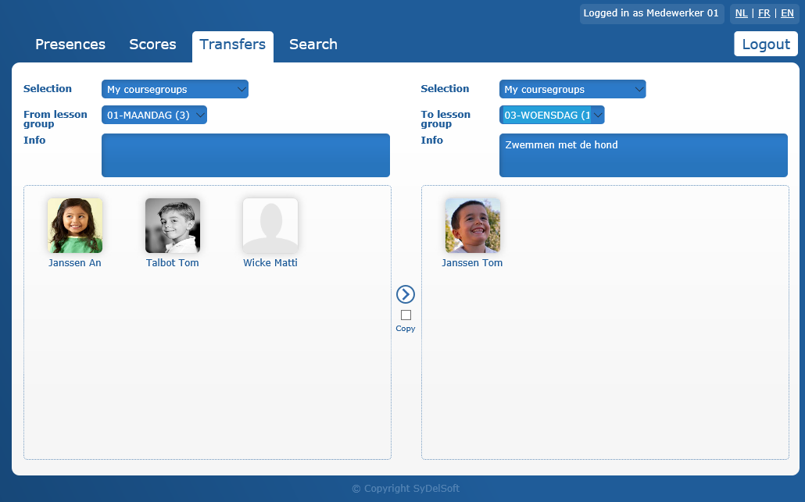
Task: Select Wicke Matti's placeholder avatar
Action: coord(270,226)
